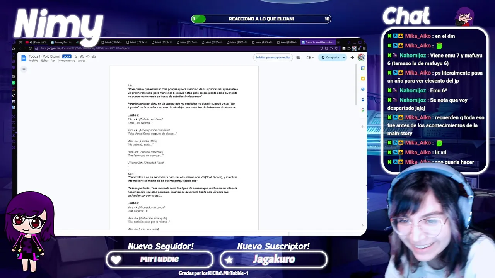The image size is (495, 278).
Task: Click the text 'Dios... Mi cabeza...'
Action: (x=140, y=123)
